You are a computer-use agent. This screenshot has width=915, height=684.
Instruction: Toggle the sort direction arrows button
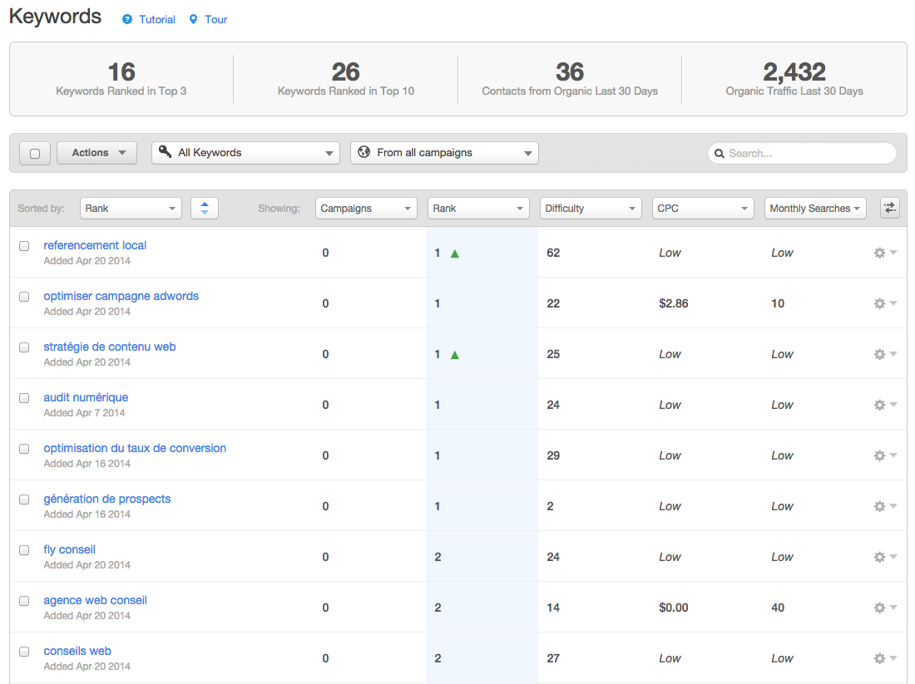click(205, 209)
